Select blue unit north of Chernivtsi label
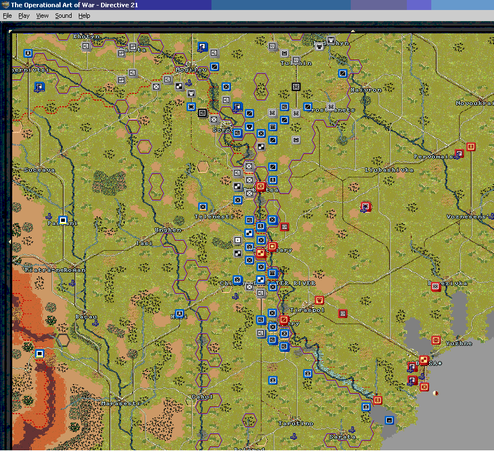The height and width of the screenshot is (452, 494). coord(28,53)
